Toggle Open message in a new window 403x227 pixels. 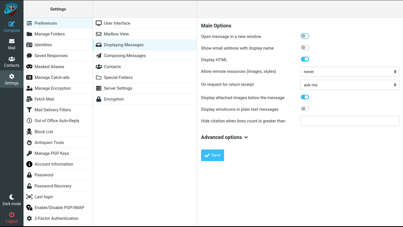(305, 36)
